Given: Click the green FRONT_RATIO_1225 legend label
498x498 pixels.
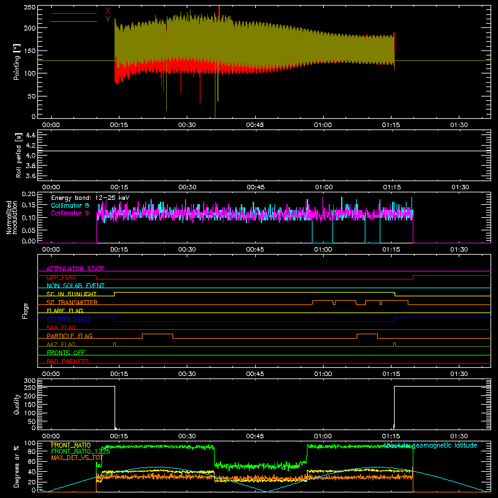Looking at the screenshot, I should tap(80, 451).
